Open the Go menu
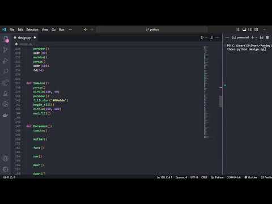This screenshot has width=272, height=204. coord(54,29)
